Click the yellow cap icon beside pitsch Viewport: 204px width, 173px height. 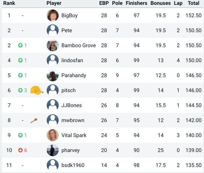[37, 90]
